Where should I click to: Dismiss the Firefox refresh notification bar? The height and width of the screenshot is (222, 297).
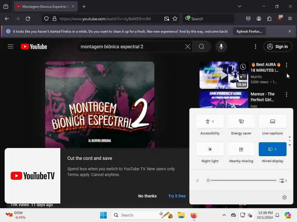click(x=289, y=31)
